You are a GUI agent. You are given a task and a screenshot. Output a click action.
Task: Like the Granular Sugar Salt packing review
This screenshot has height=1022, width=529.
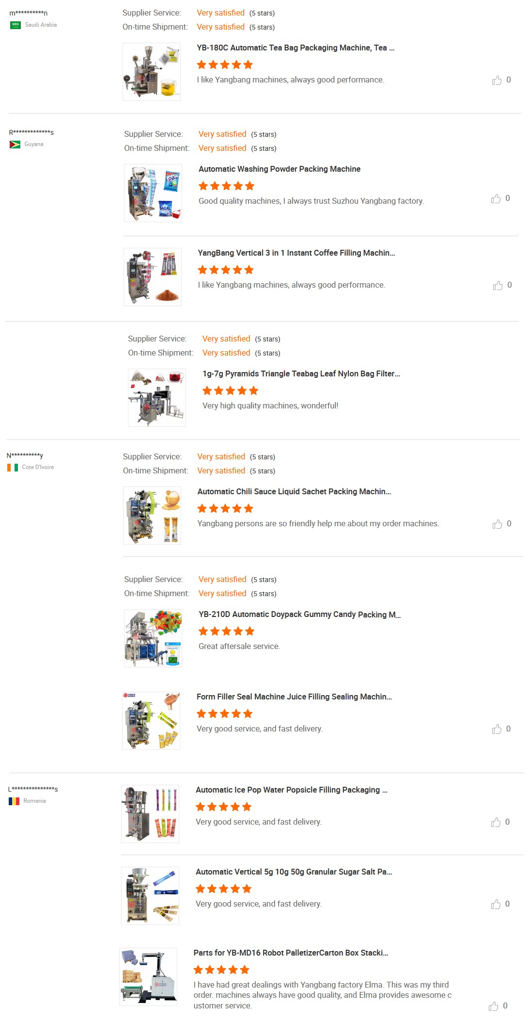pos(496,904)
